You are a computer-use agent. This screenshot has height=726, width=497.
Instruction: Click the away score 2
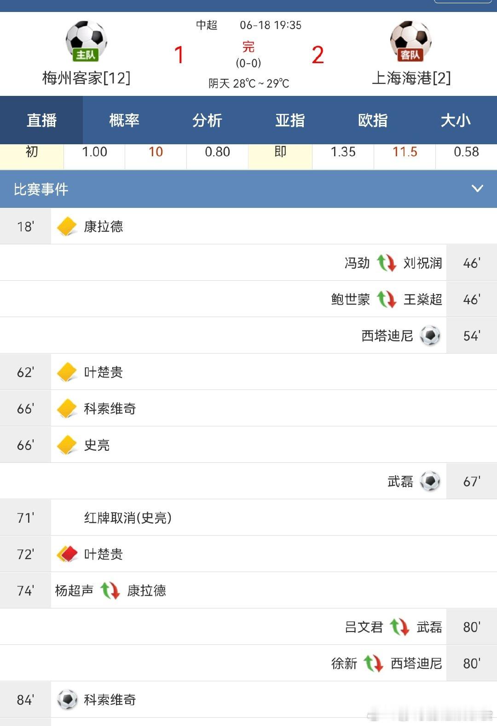[318, 55]
